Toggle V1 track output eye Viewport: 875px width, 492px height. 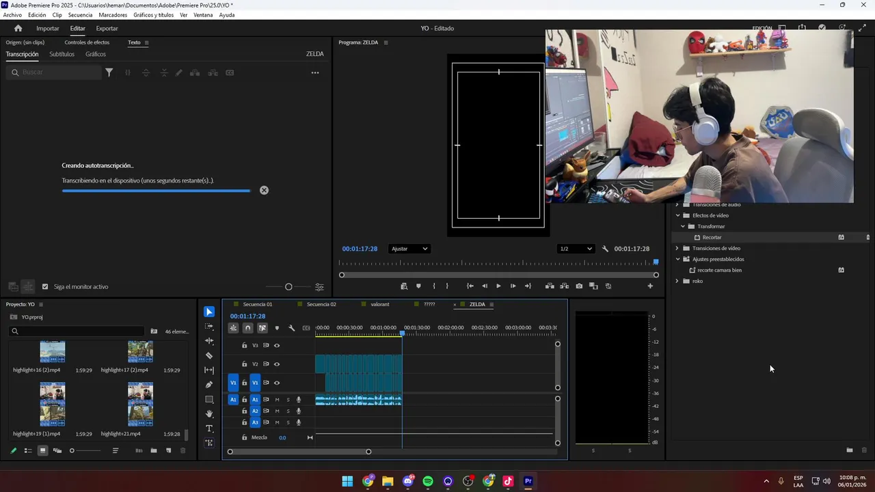277,383
